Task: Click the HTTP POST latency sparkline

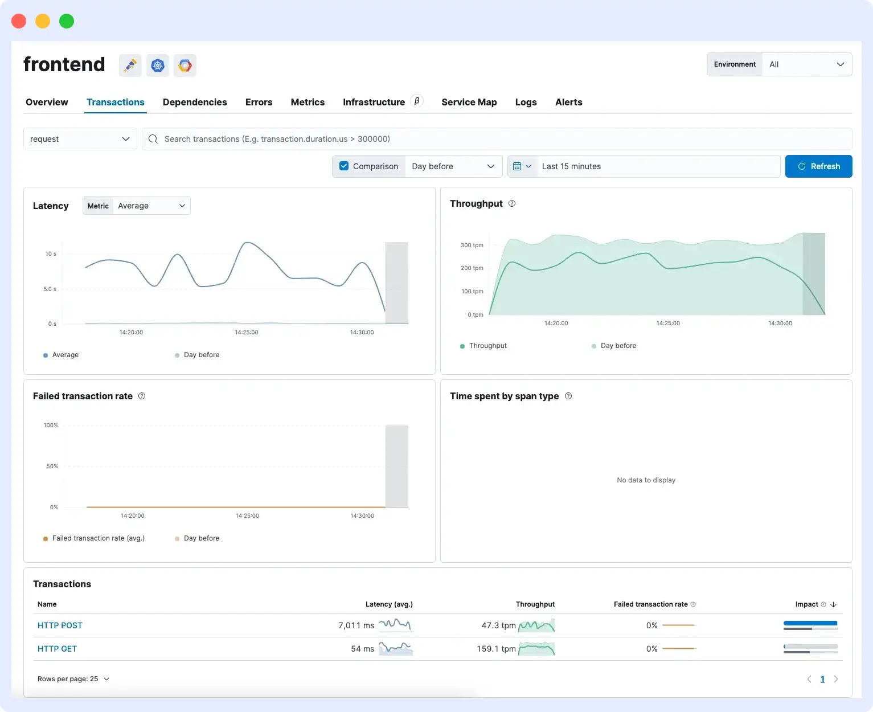Action: [396, 625]
